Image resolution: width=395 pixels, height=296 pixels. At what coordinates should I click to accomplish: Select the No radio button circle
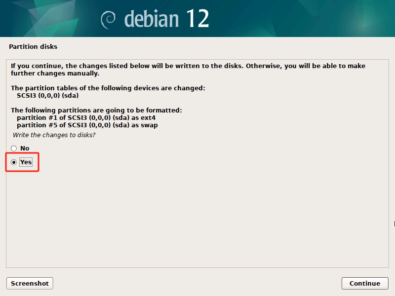click(14, 148)
